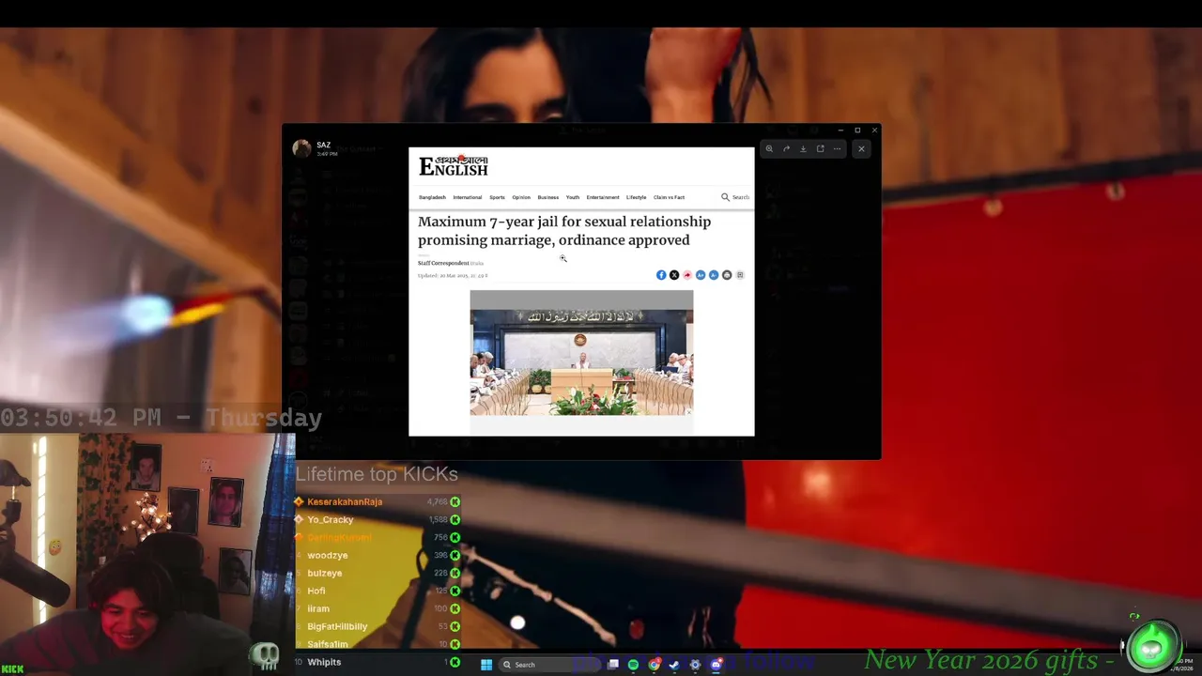Open the Windows Start menu
Image resolution: width=1202 pixels, height=676 pixels.
coord(486,665)
